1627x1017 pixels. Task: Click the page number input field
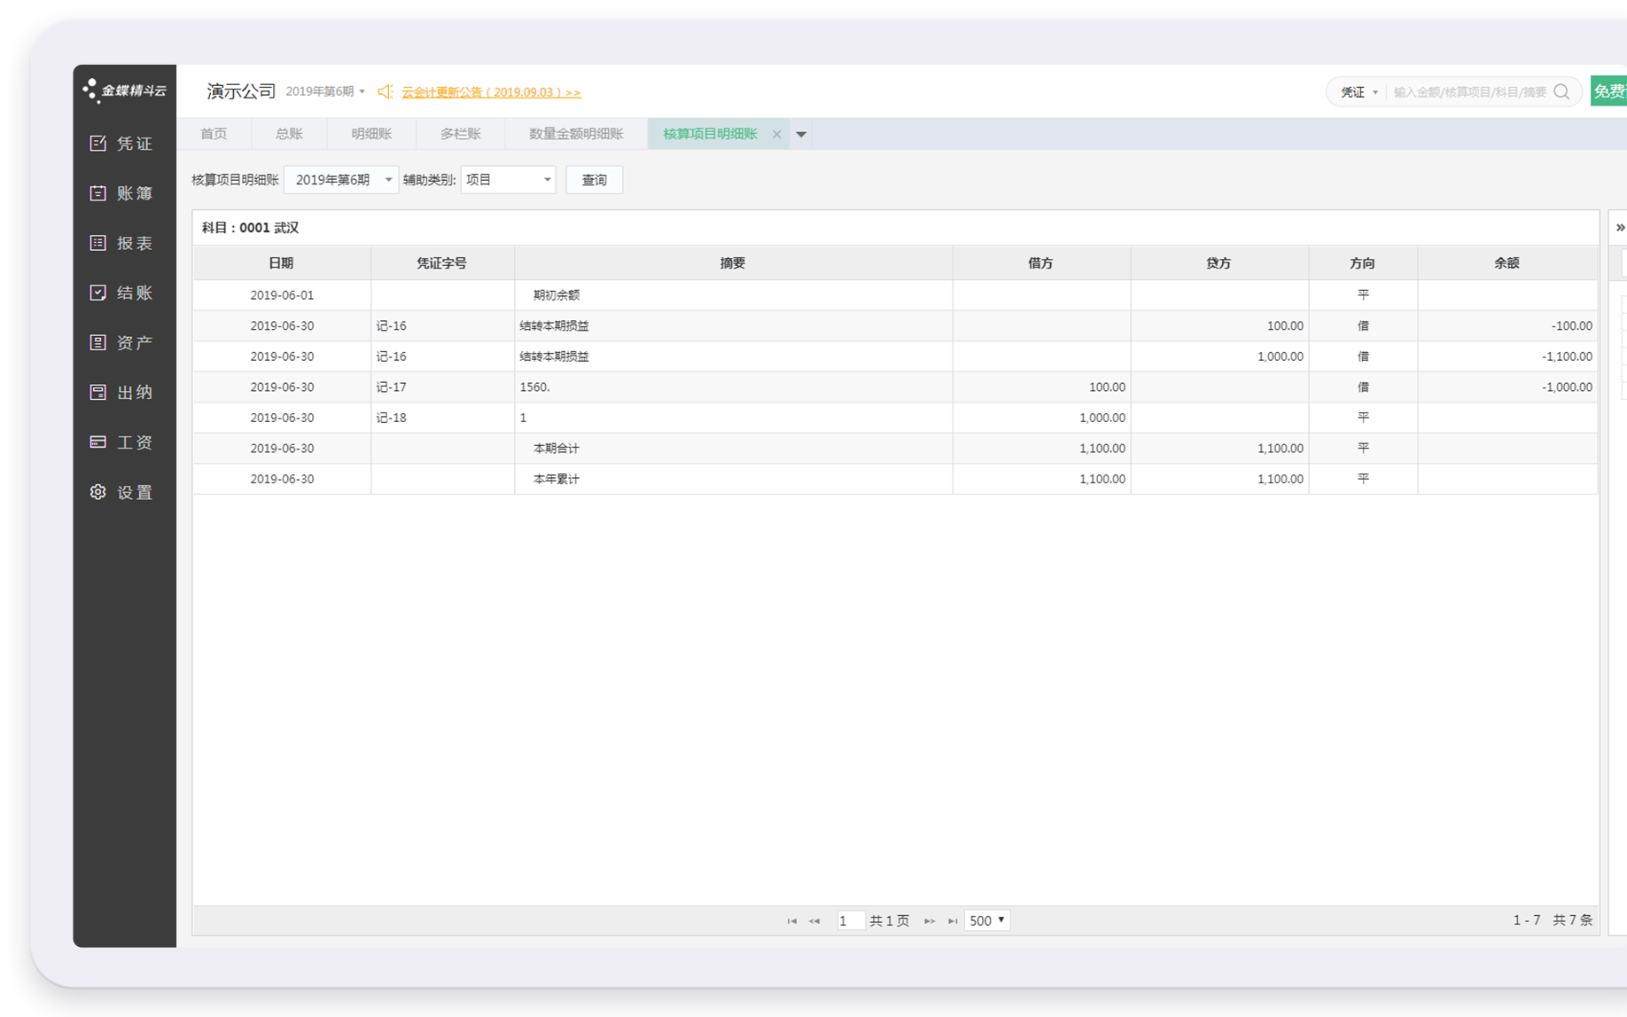[x=850, y=920]
